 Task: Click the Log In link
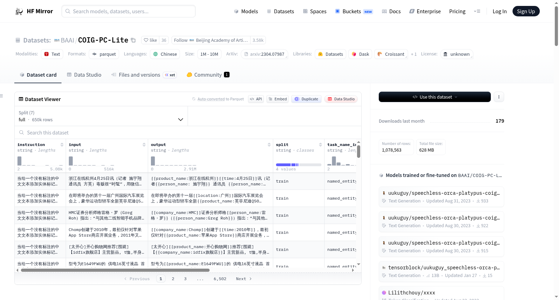tap(500, 11)
